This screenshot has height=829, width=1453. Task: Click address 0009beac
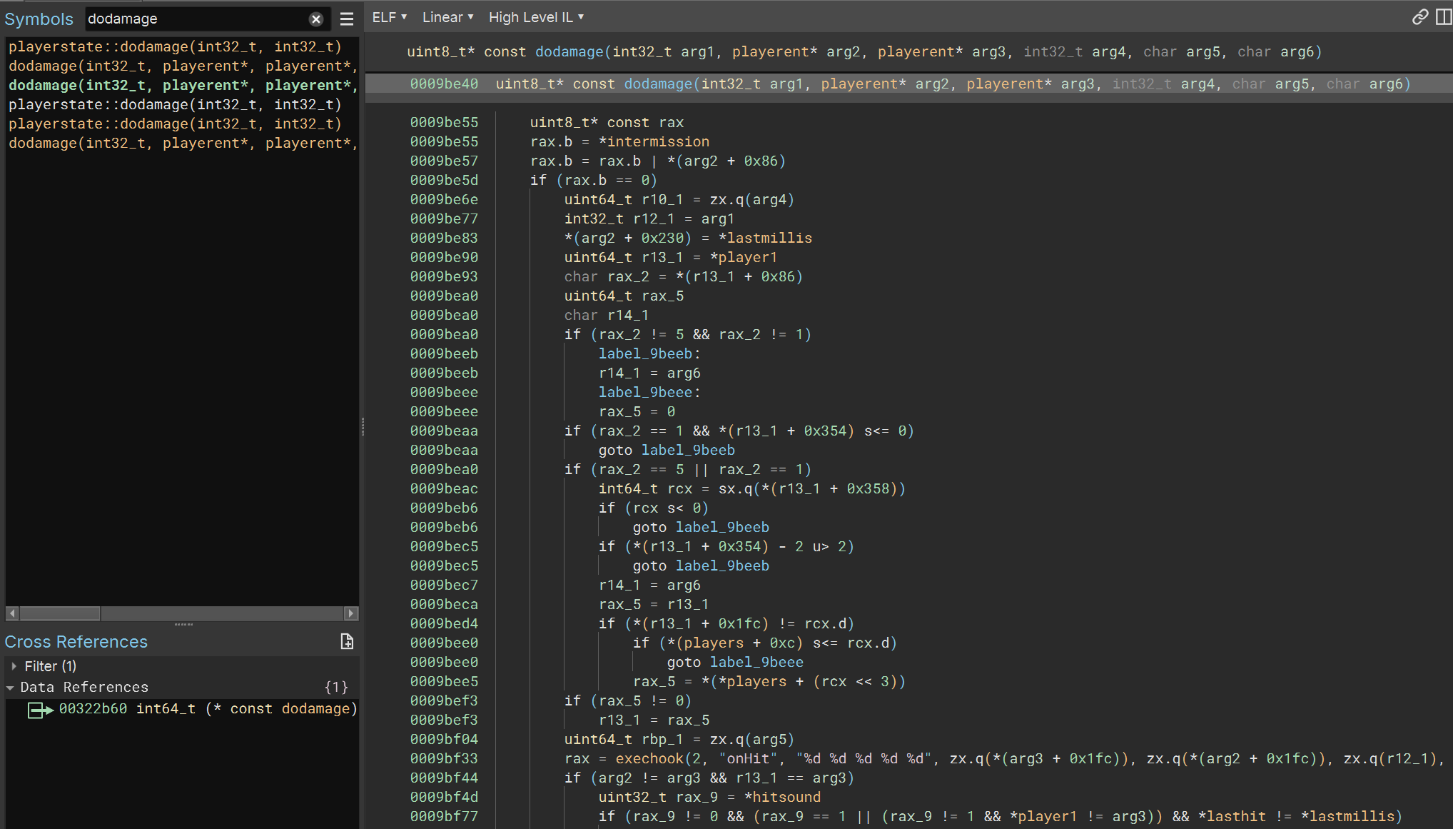click(444, 488)
